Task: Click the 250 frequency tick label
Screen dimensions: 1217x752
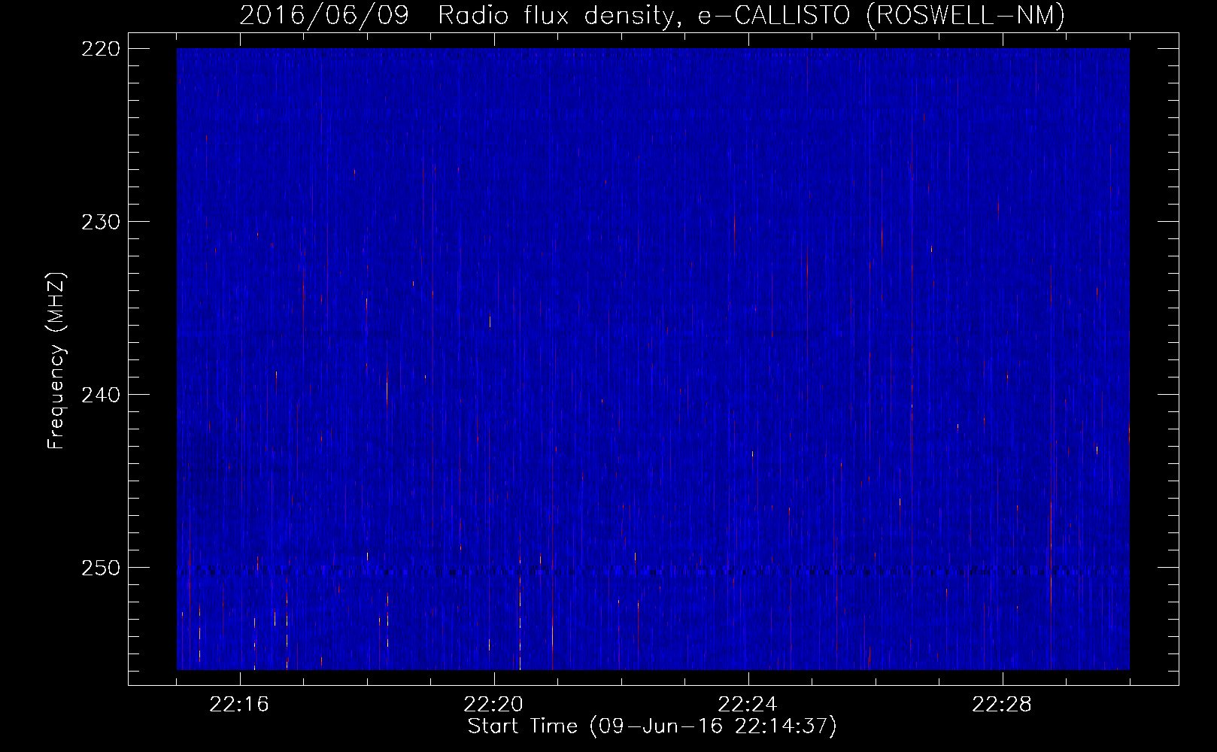Action: pos(101,568)
